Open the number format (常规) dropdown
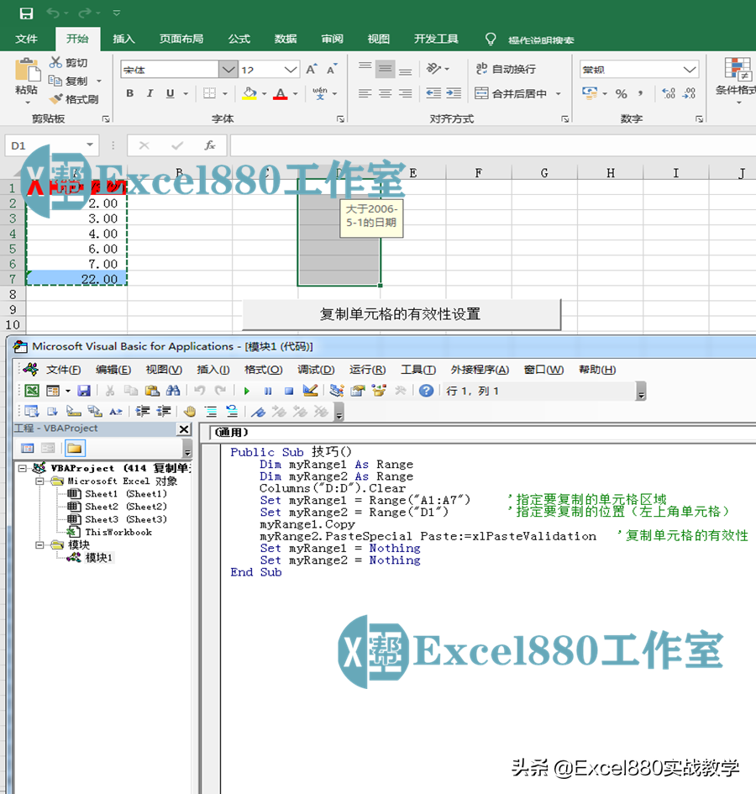Screen dimensions: 756x794 [689, 70]
